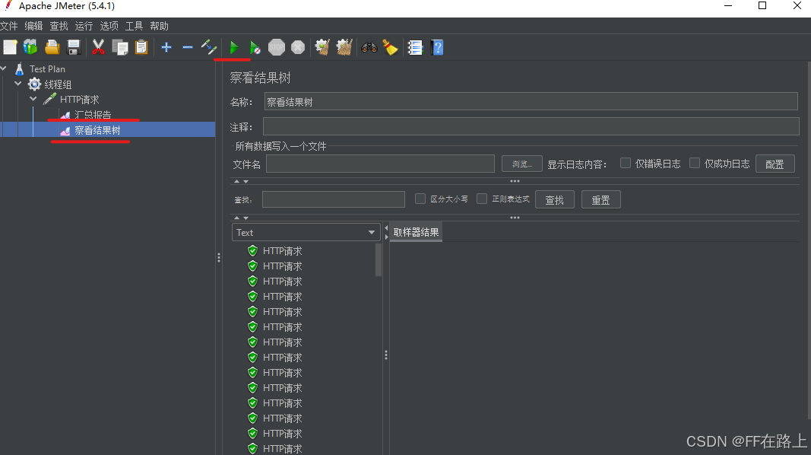811x455 pixels.
Task: Collapse file panel with small up arrow
Action: pos(236,182)
